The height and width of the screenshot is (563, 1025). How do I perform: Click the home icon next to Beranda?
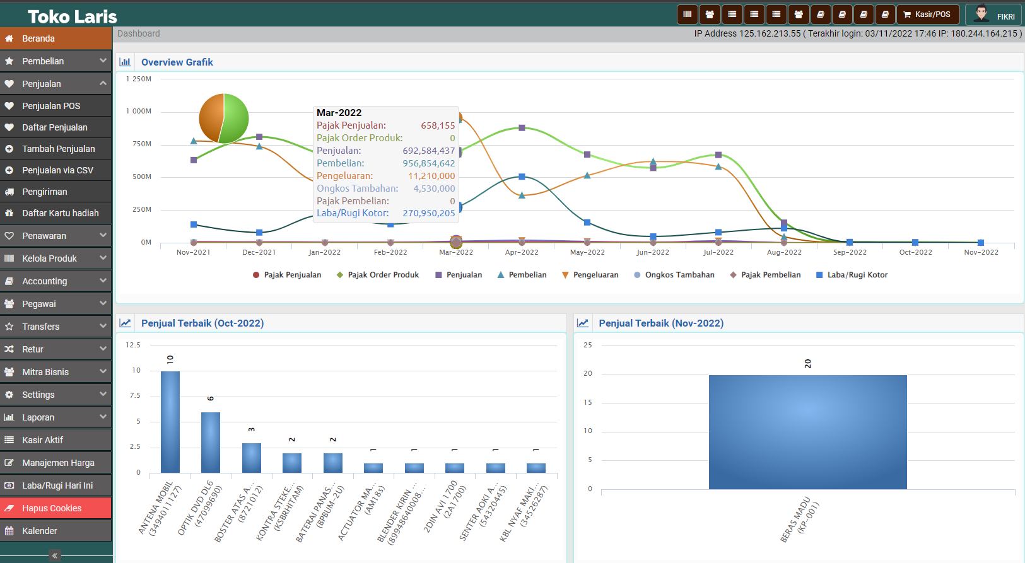(9, 38)
